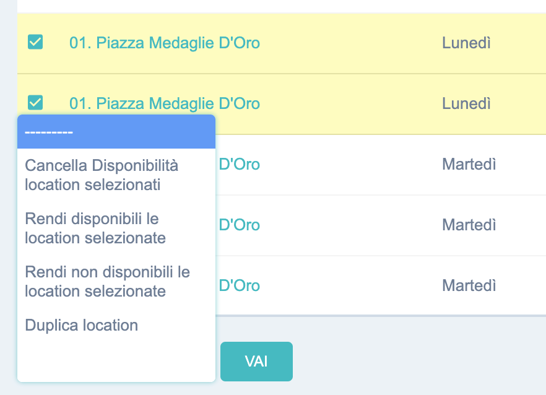The height and width of the screenshot is (395, 546).
Task: Click the bottom Martedì day label
Action: click(x=469, y=285)
